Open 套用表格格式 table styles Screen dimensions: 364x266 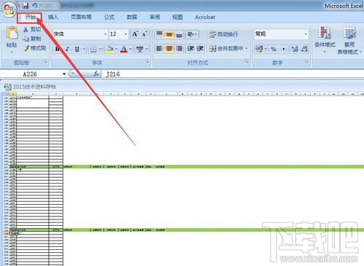[349, 40]
